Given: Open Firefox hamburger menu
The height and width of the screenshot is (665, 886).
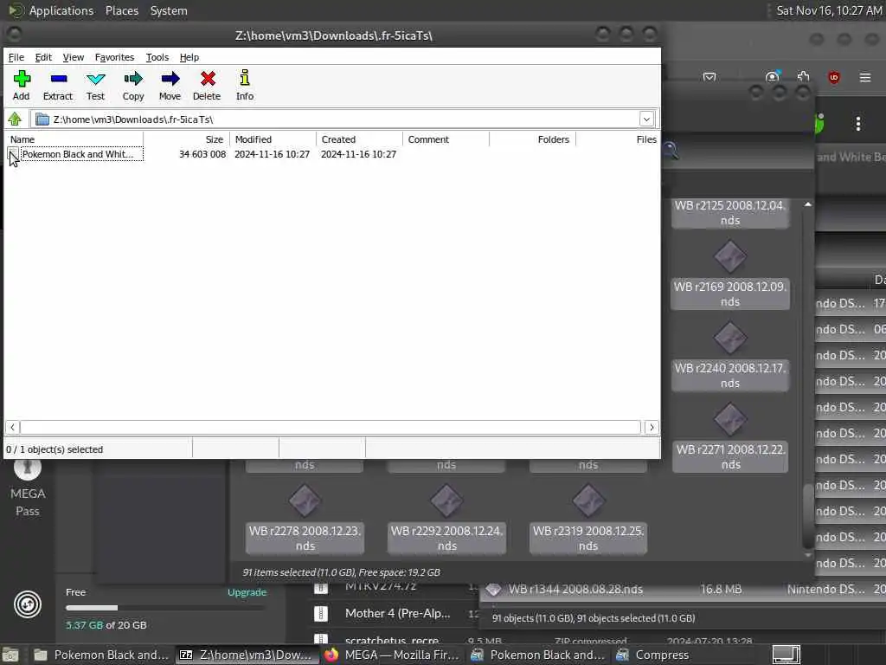Looking at the screenshot, I should [865, 77].
